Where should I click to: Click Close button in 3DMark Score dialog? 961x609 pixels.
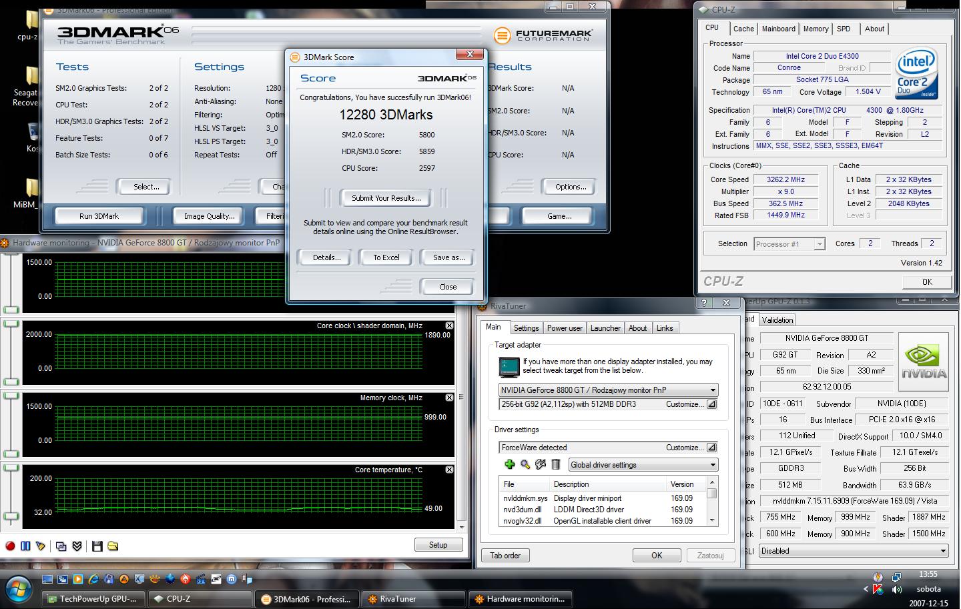[x=448, y=287]
